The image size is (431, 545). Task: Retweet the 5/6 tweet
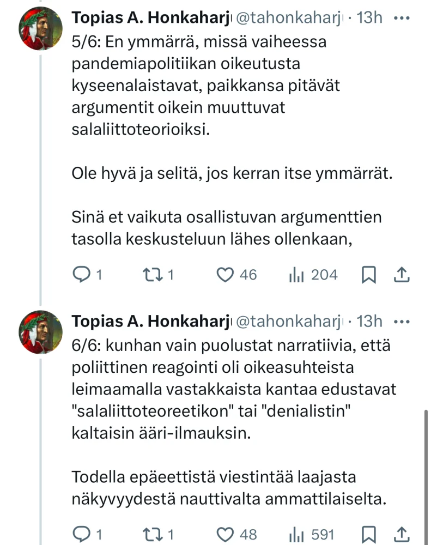150,275
